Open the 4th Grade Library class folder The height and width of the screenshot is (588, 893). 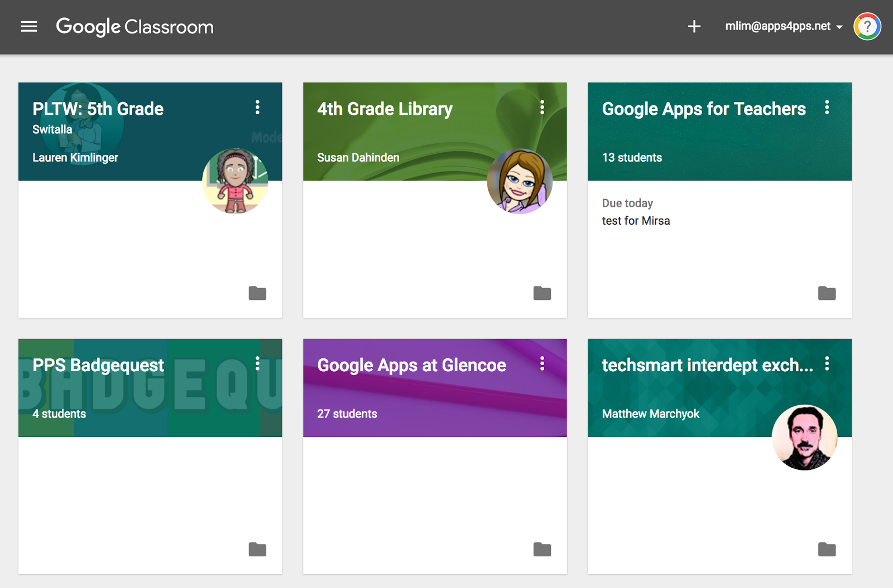click(x=541, y=293)
